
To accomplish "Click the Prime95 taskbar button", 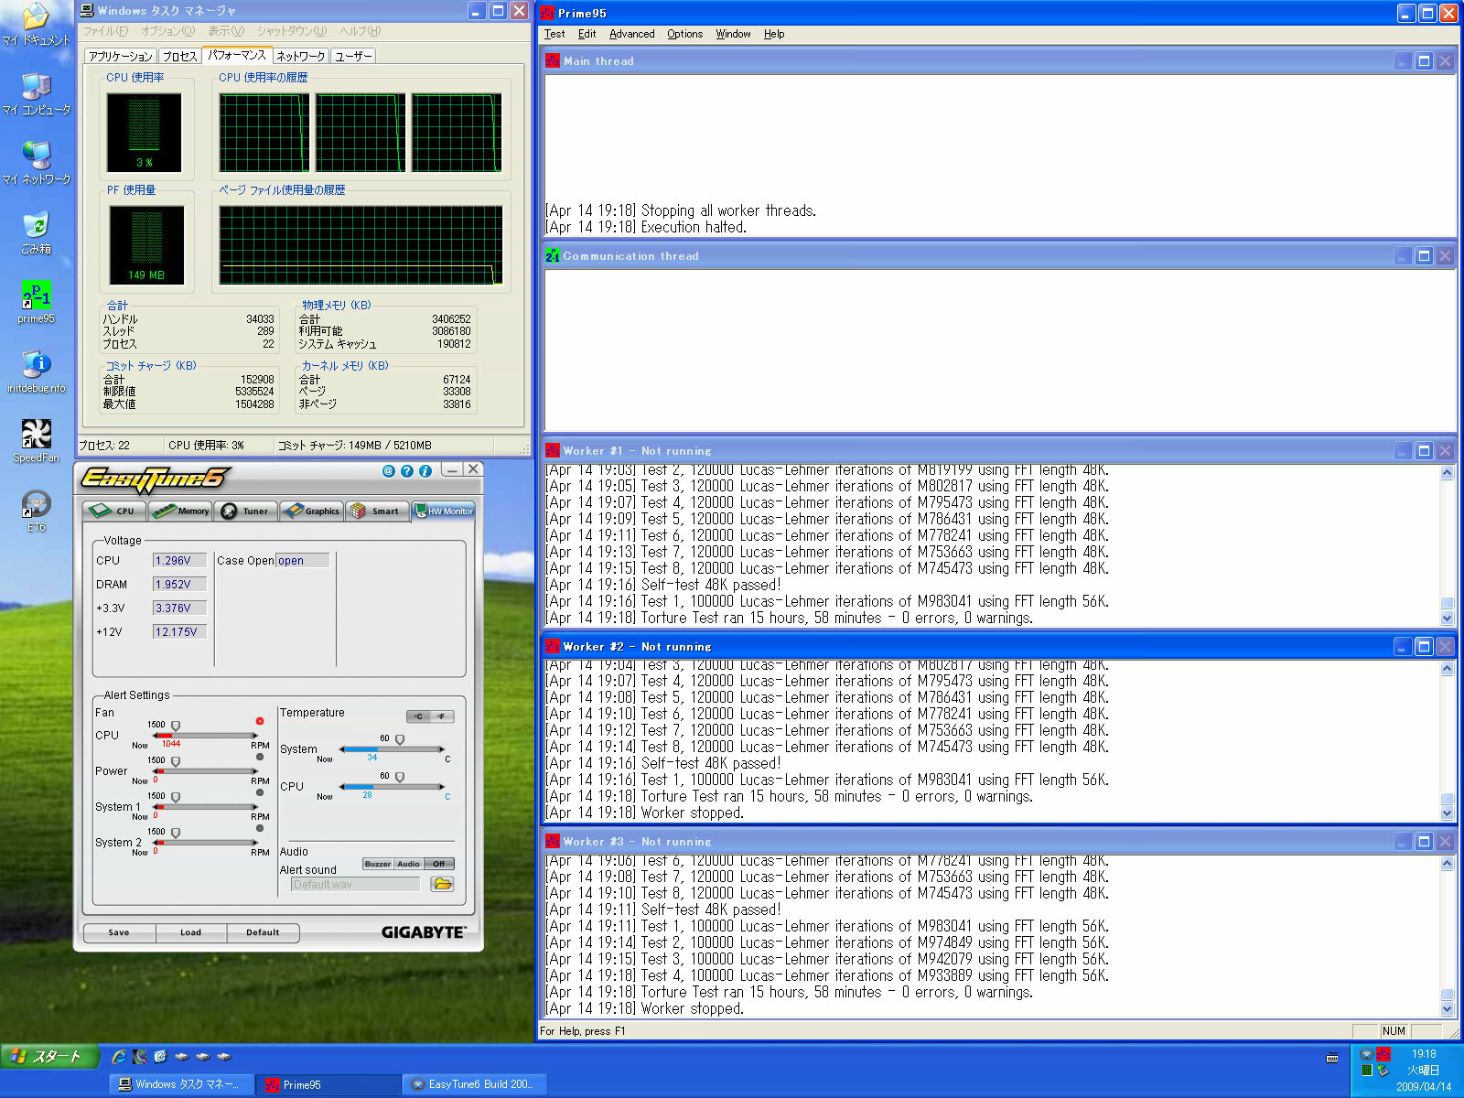I will (328, 1084).
